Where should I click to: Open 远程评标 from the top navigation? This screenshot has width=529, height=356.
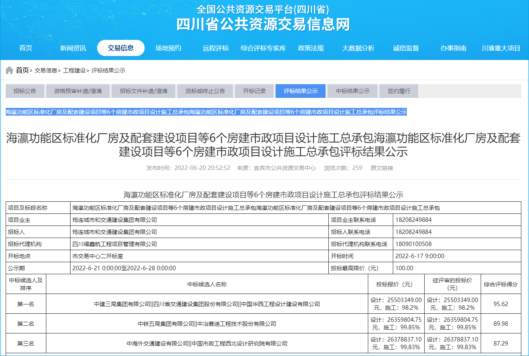pyautogui.click(x=216, y=48)
